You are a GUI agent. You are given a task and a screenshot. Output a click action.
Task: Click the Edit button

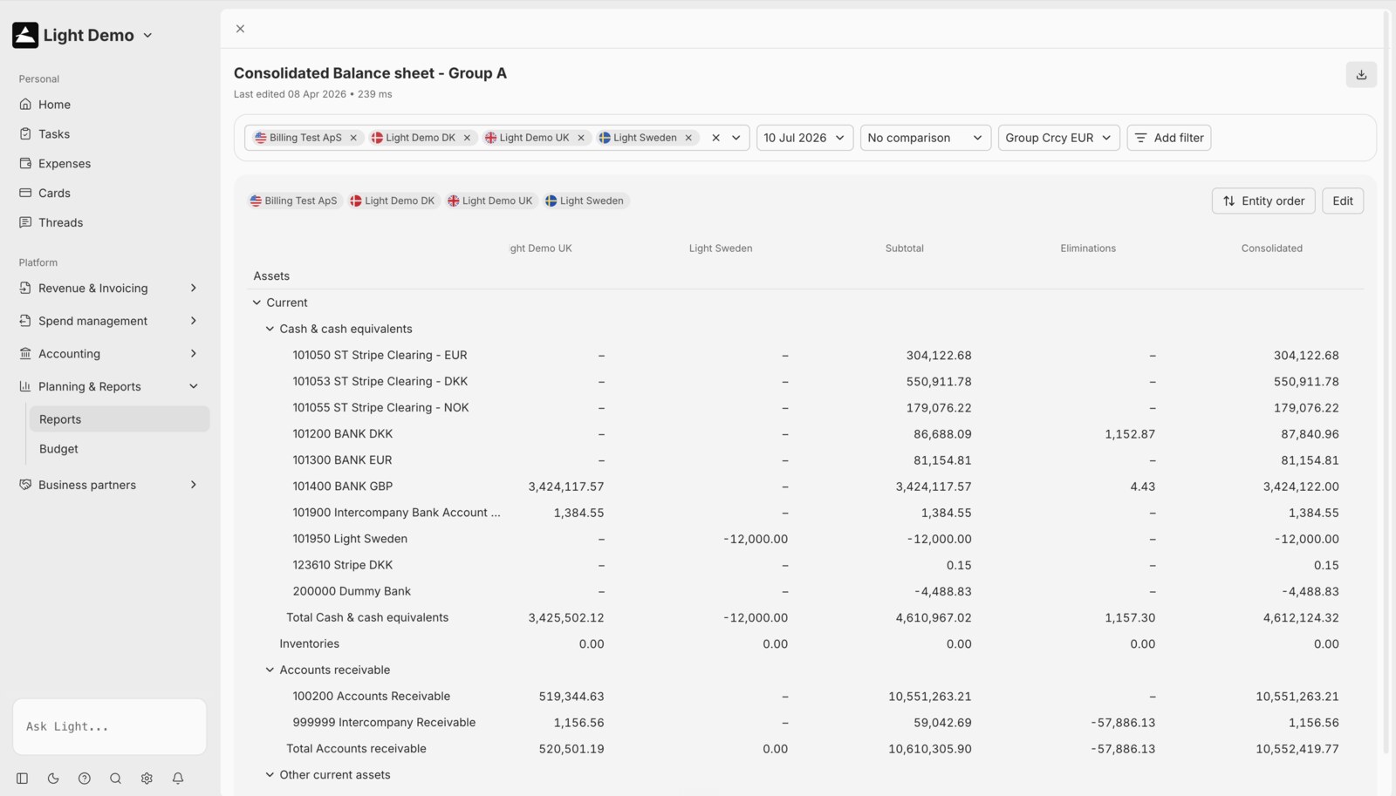(x=1343, y=201)
